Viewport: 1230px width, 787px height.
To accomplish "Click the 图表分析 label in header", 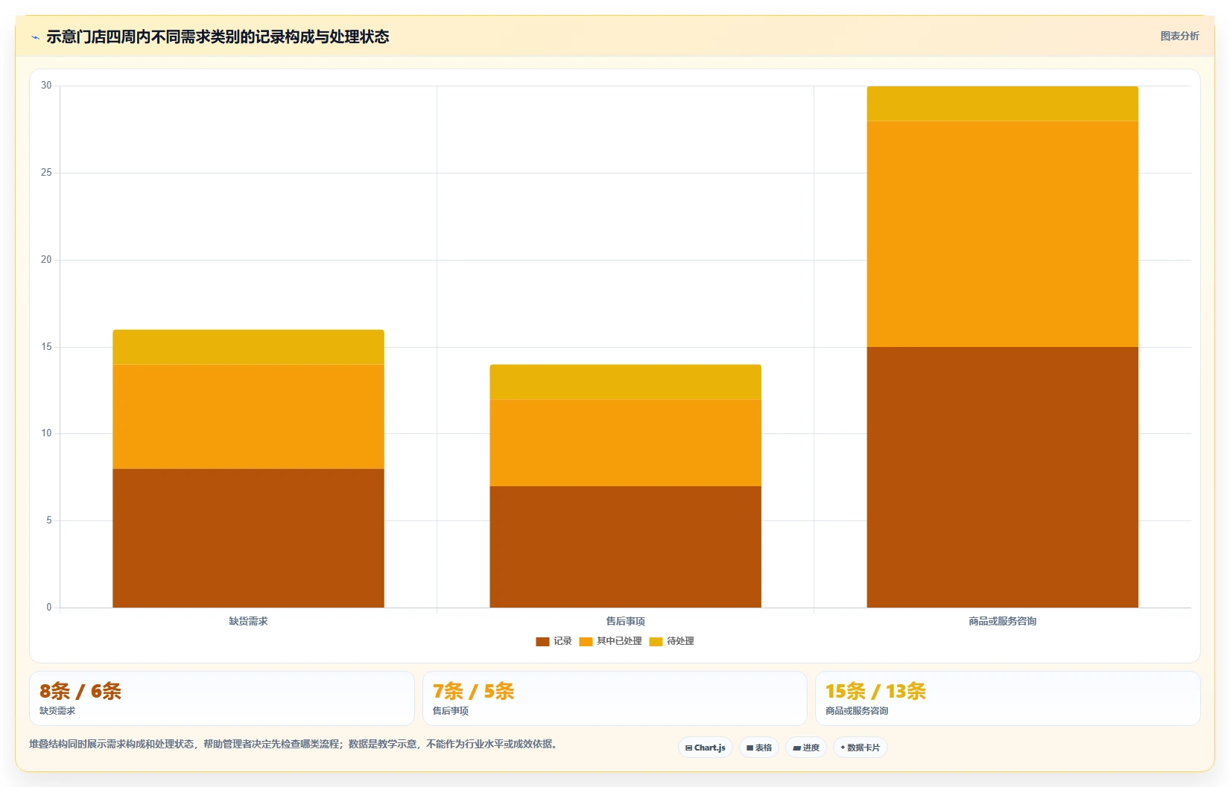I will 1179,36.
